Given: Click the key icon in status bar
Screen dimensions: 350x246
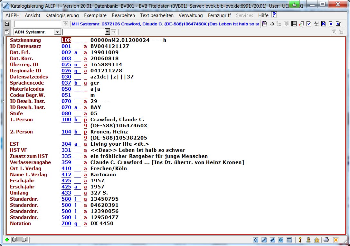Looking at the screenshot, I should pos(300,240).
